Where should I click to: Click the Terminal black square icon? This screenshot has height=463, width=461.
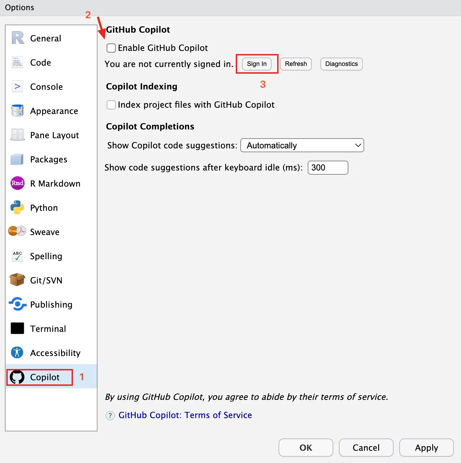pyautogui.click(x=18, y=328)
